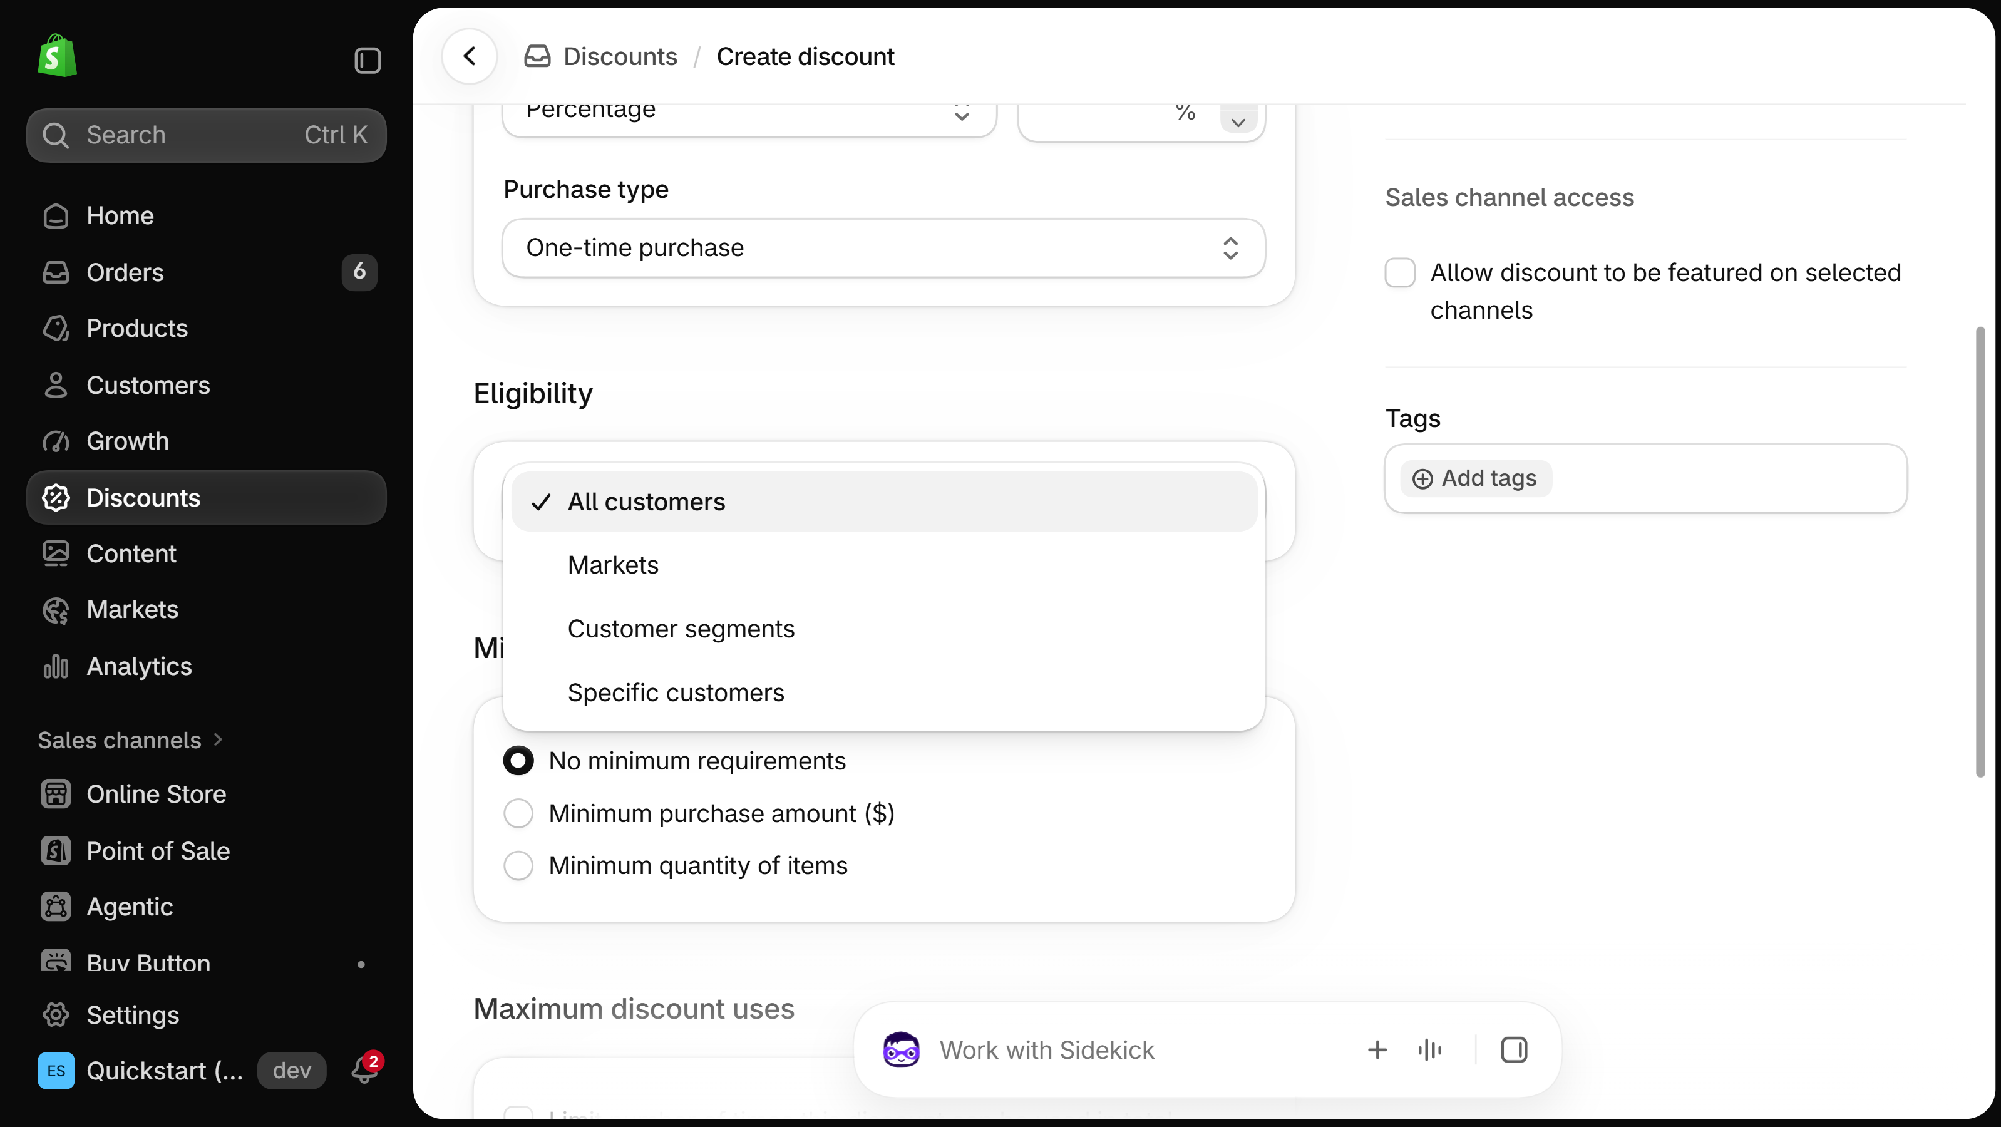Select Minimum quantity of items radio
Viewport: 2001px width, 1127px height.
click(518, 865)
